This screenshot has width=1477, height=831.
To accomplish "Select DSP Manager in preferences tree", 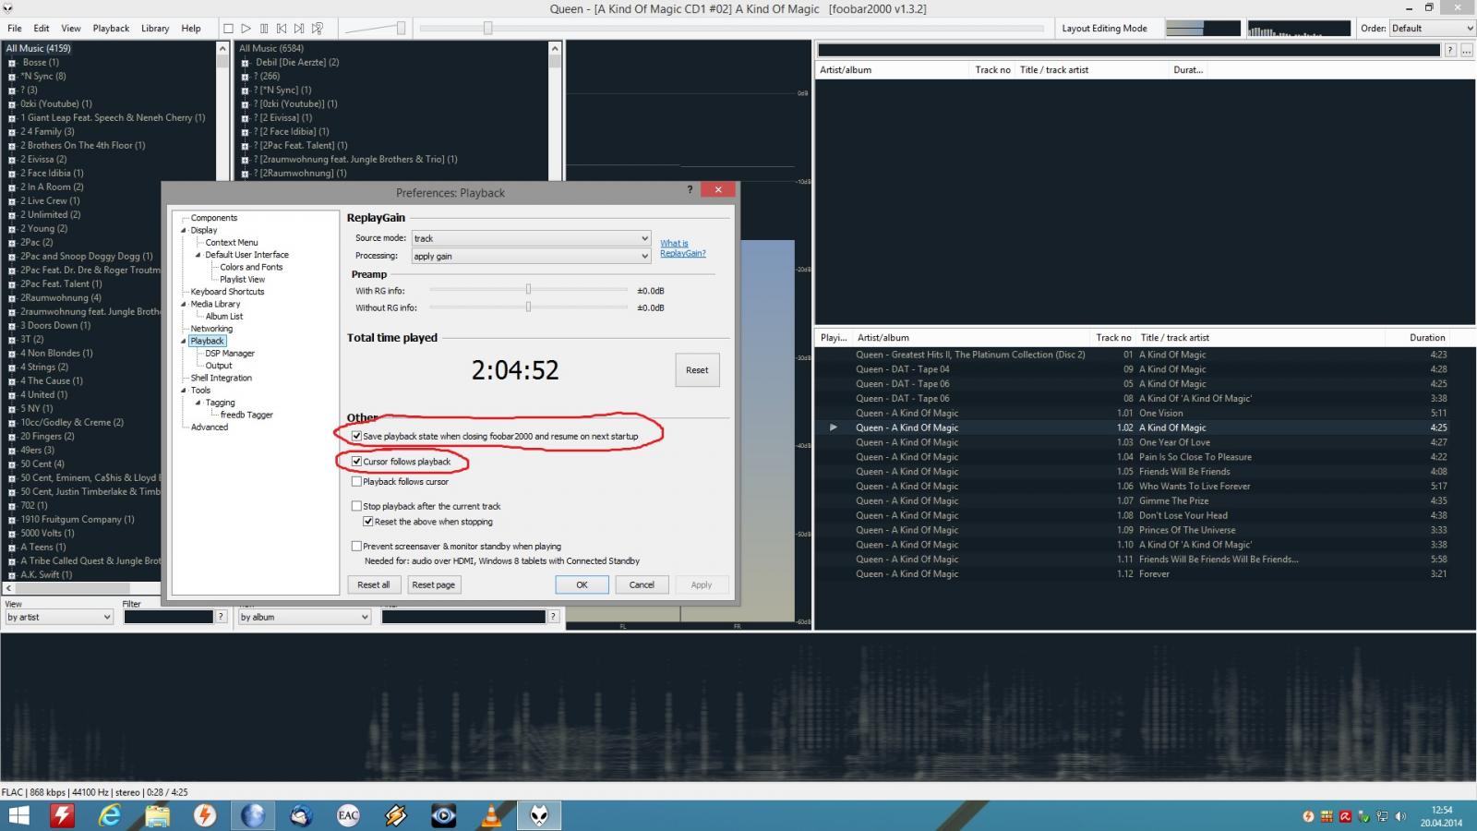I will 230,354.
